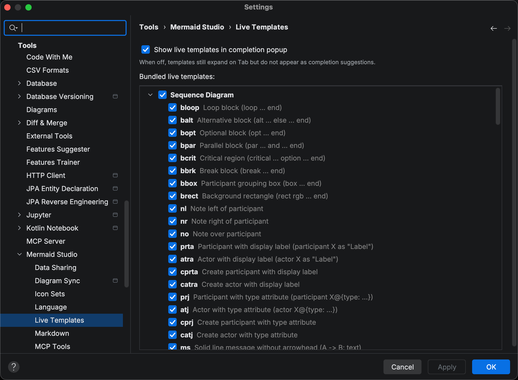Click Tools in the breadcrumb
This screenshot has height=380, width=518.
pyautogui.click(x=149, y=27)
